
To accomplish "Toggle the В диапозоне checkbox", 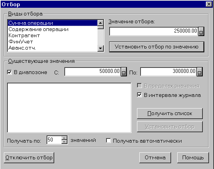I will [9, 72].
